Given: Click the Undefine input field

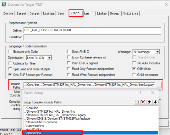Looking at the screenshot, I should point(92,38).
